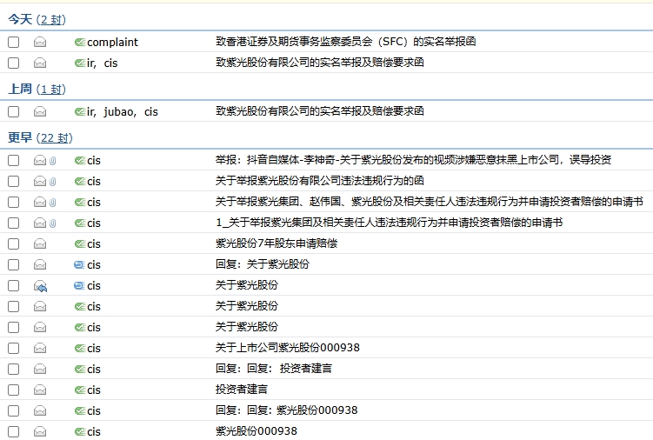
Task: Click attachment paperclip for 关于举报紫光集团、赵伟国 mail
Action: 52,202
